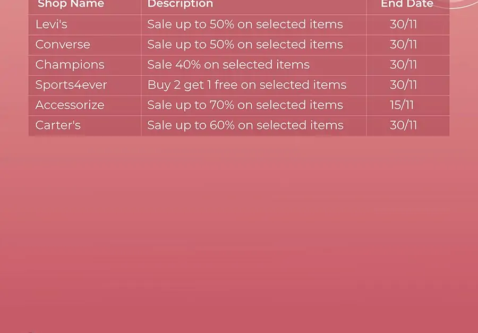Click the end date in the Champions row

point(403,65)
